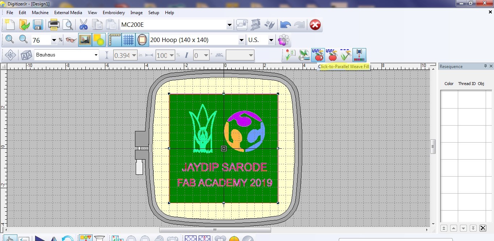Toggle the hoop display button
The image size is (494, 241).
pyautogui.click(x=142, y=40)
